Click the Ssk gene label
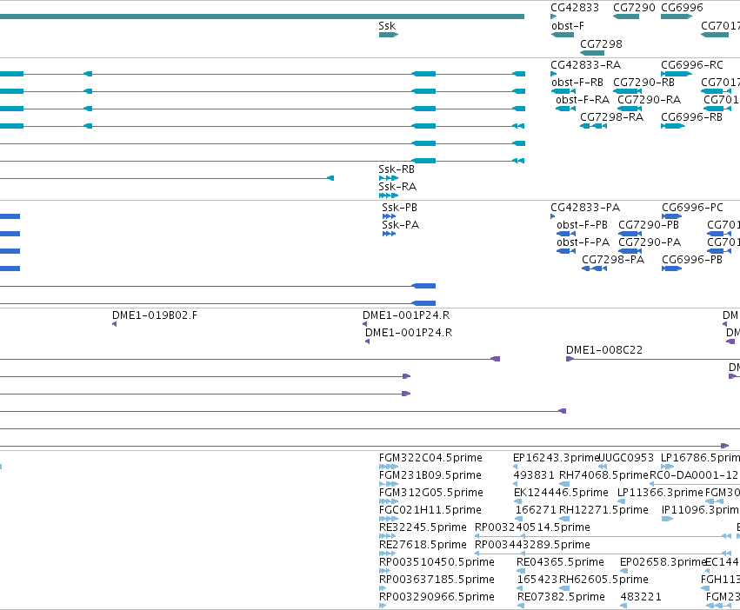The height and width of the screenshot is (610, 740). (387, 26)
